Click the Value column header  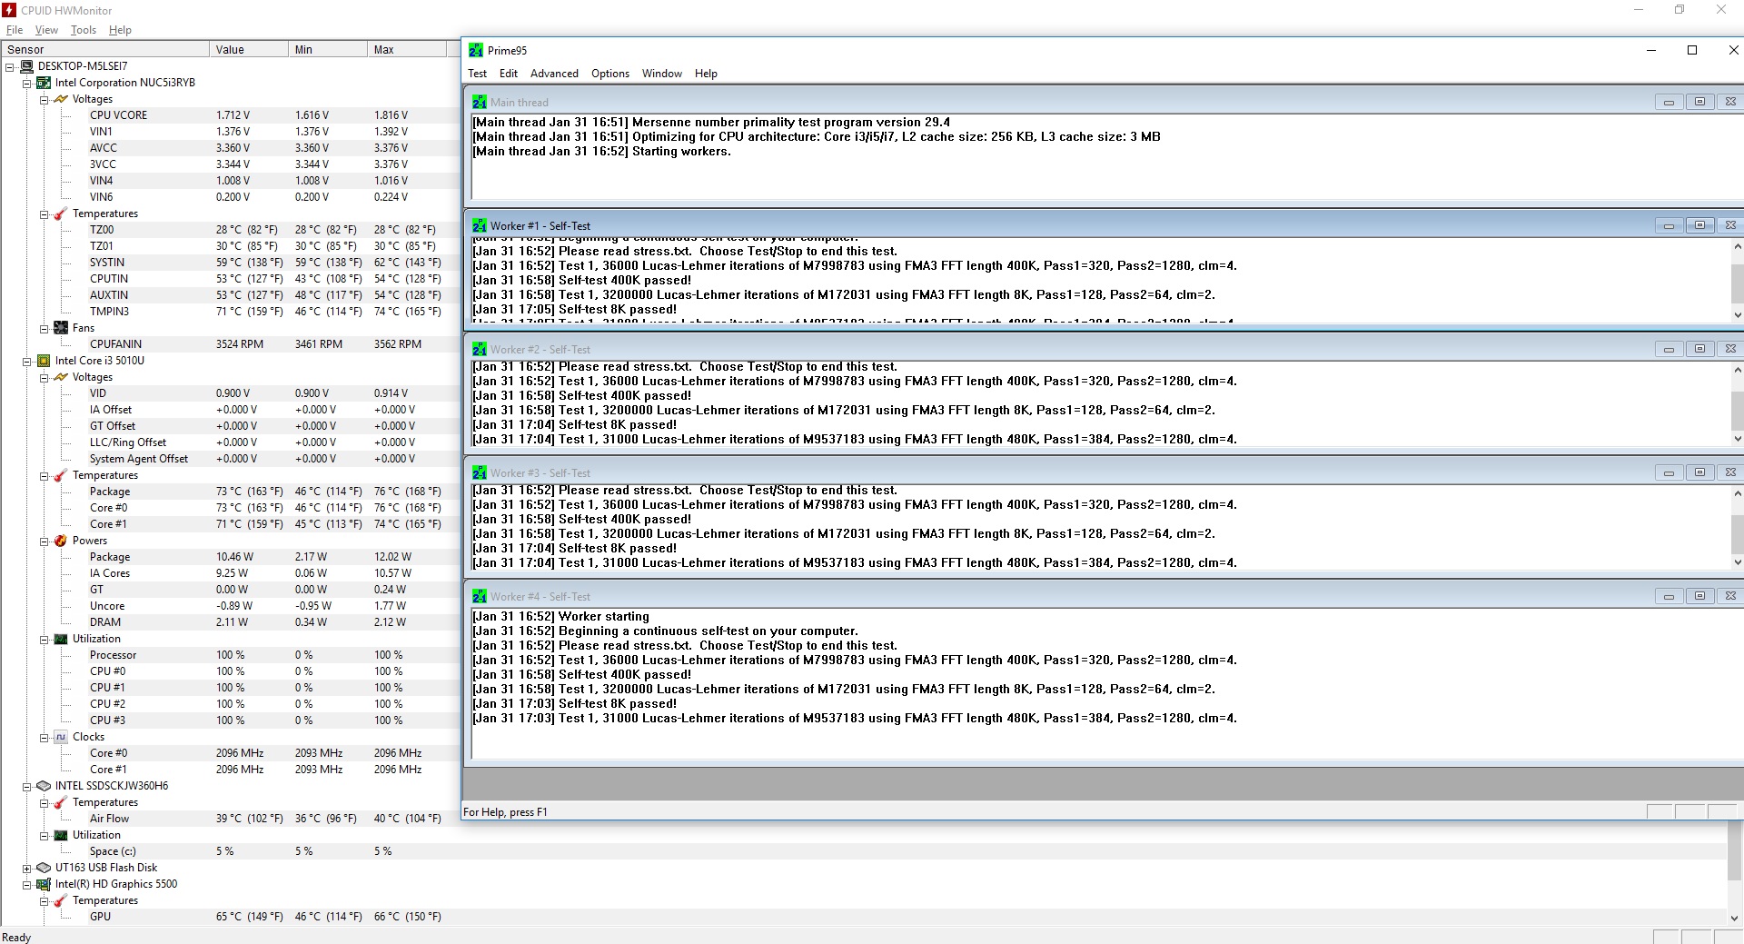(249, 49)
